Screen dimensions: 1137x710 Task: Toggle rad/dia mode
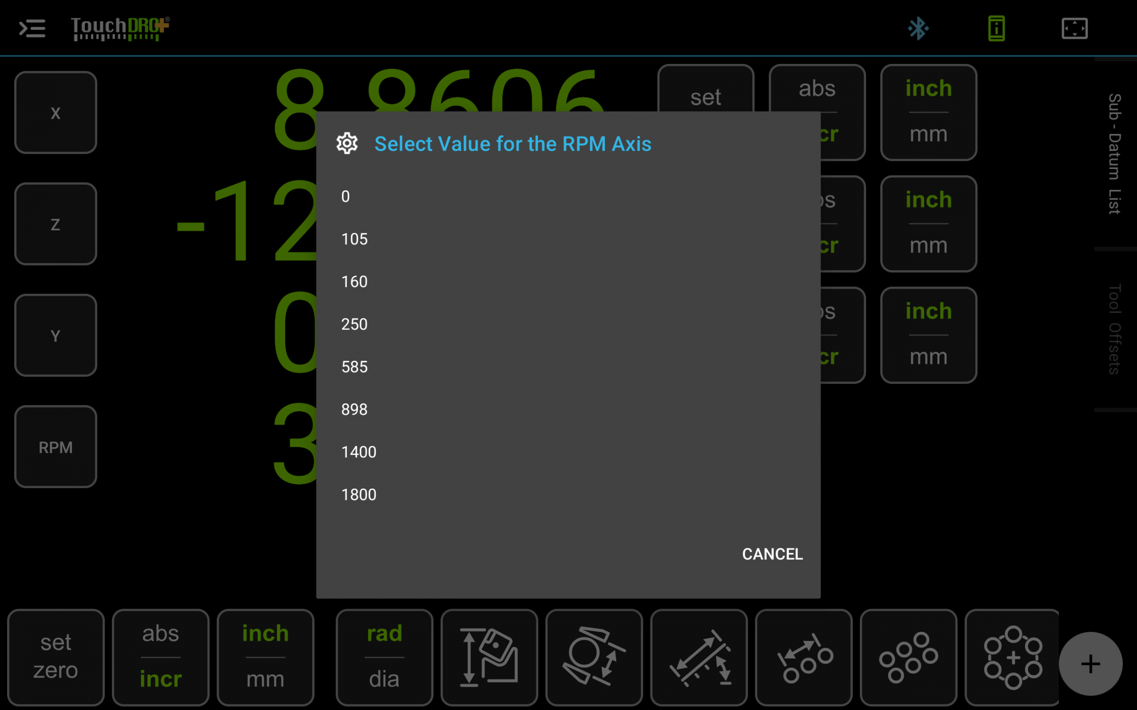tap(385, 657)
